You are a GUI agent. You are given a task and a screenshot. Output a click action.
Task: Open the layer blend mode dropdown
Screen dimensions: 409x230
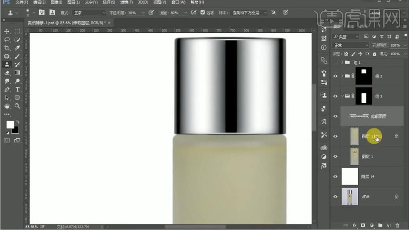click(351, 45)
